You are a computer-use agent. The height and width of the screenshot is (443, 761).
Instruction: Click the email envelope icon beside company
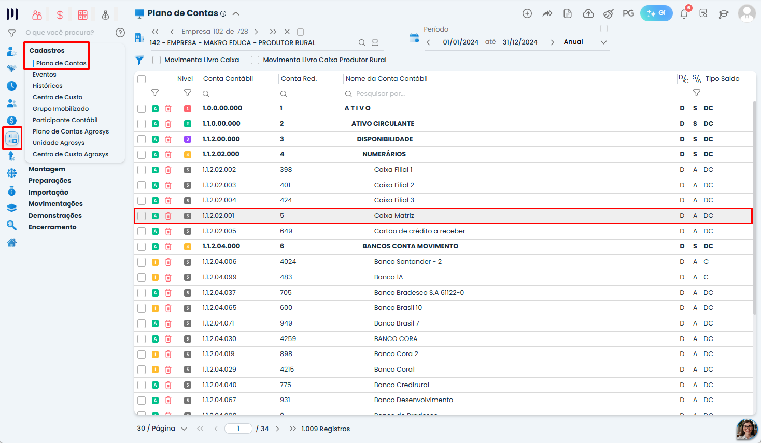[x=375, y=43]
